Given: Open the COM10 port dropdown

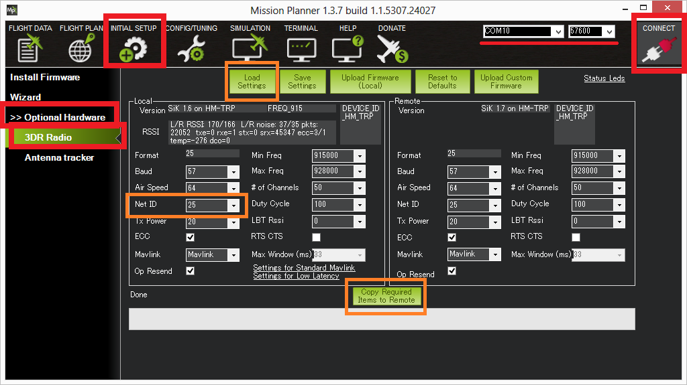Looking at the screenshot, I should click(x=558, y=31).
